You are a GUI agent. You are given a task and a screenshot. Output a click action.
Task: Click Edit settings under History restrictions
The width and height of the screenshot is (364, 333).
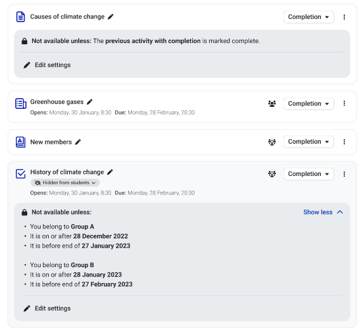tap(47, 308)
